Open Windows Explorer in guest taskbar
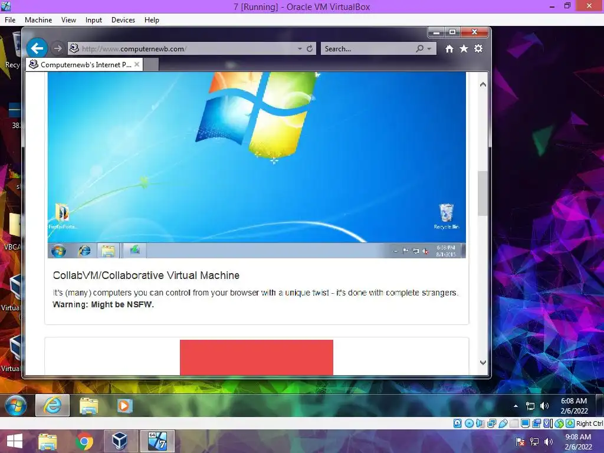604x453 pixels. 88,406
